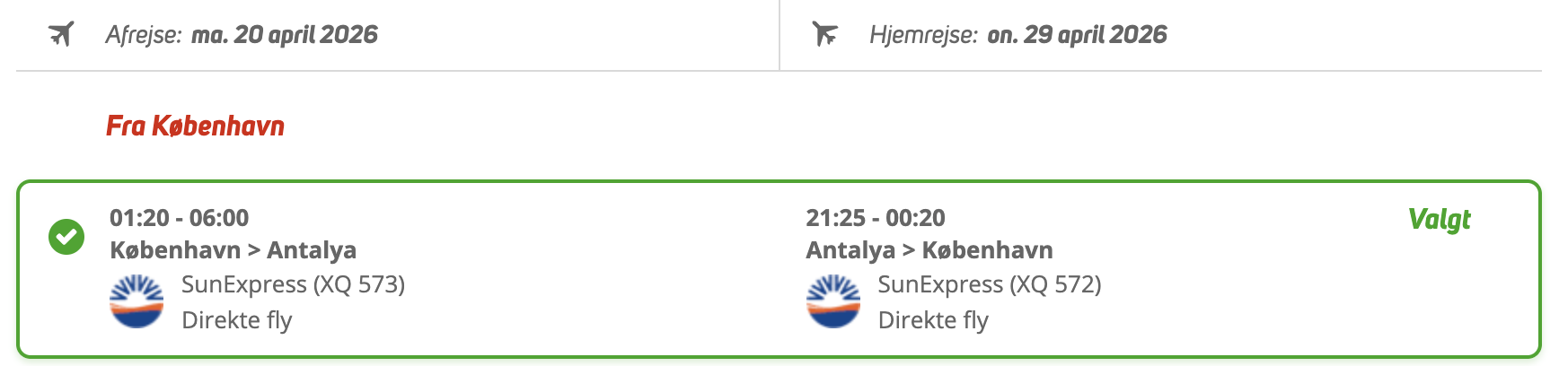Screen dimensions: 1559x366
Task: Click the SunExpress (XQ 573) flight number
Action: click(293, 284)
